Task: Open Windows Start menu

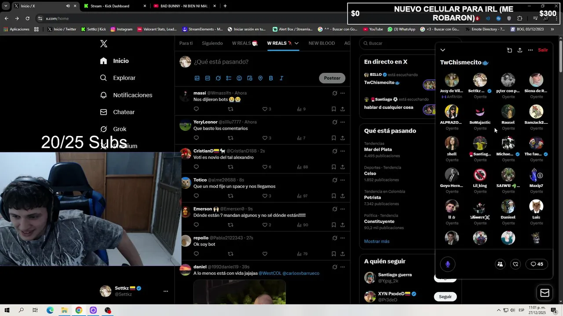Action: 7,310
